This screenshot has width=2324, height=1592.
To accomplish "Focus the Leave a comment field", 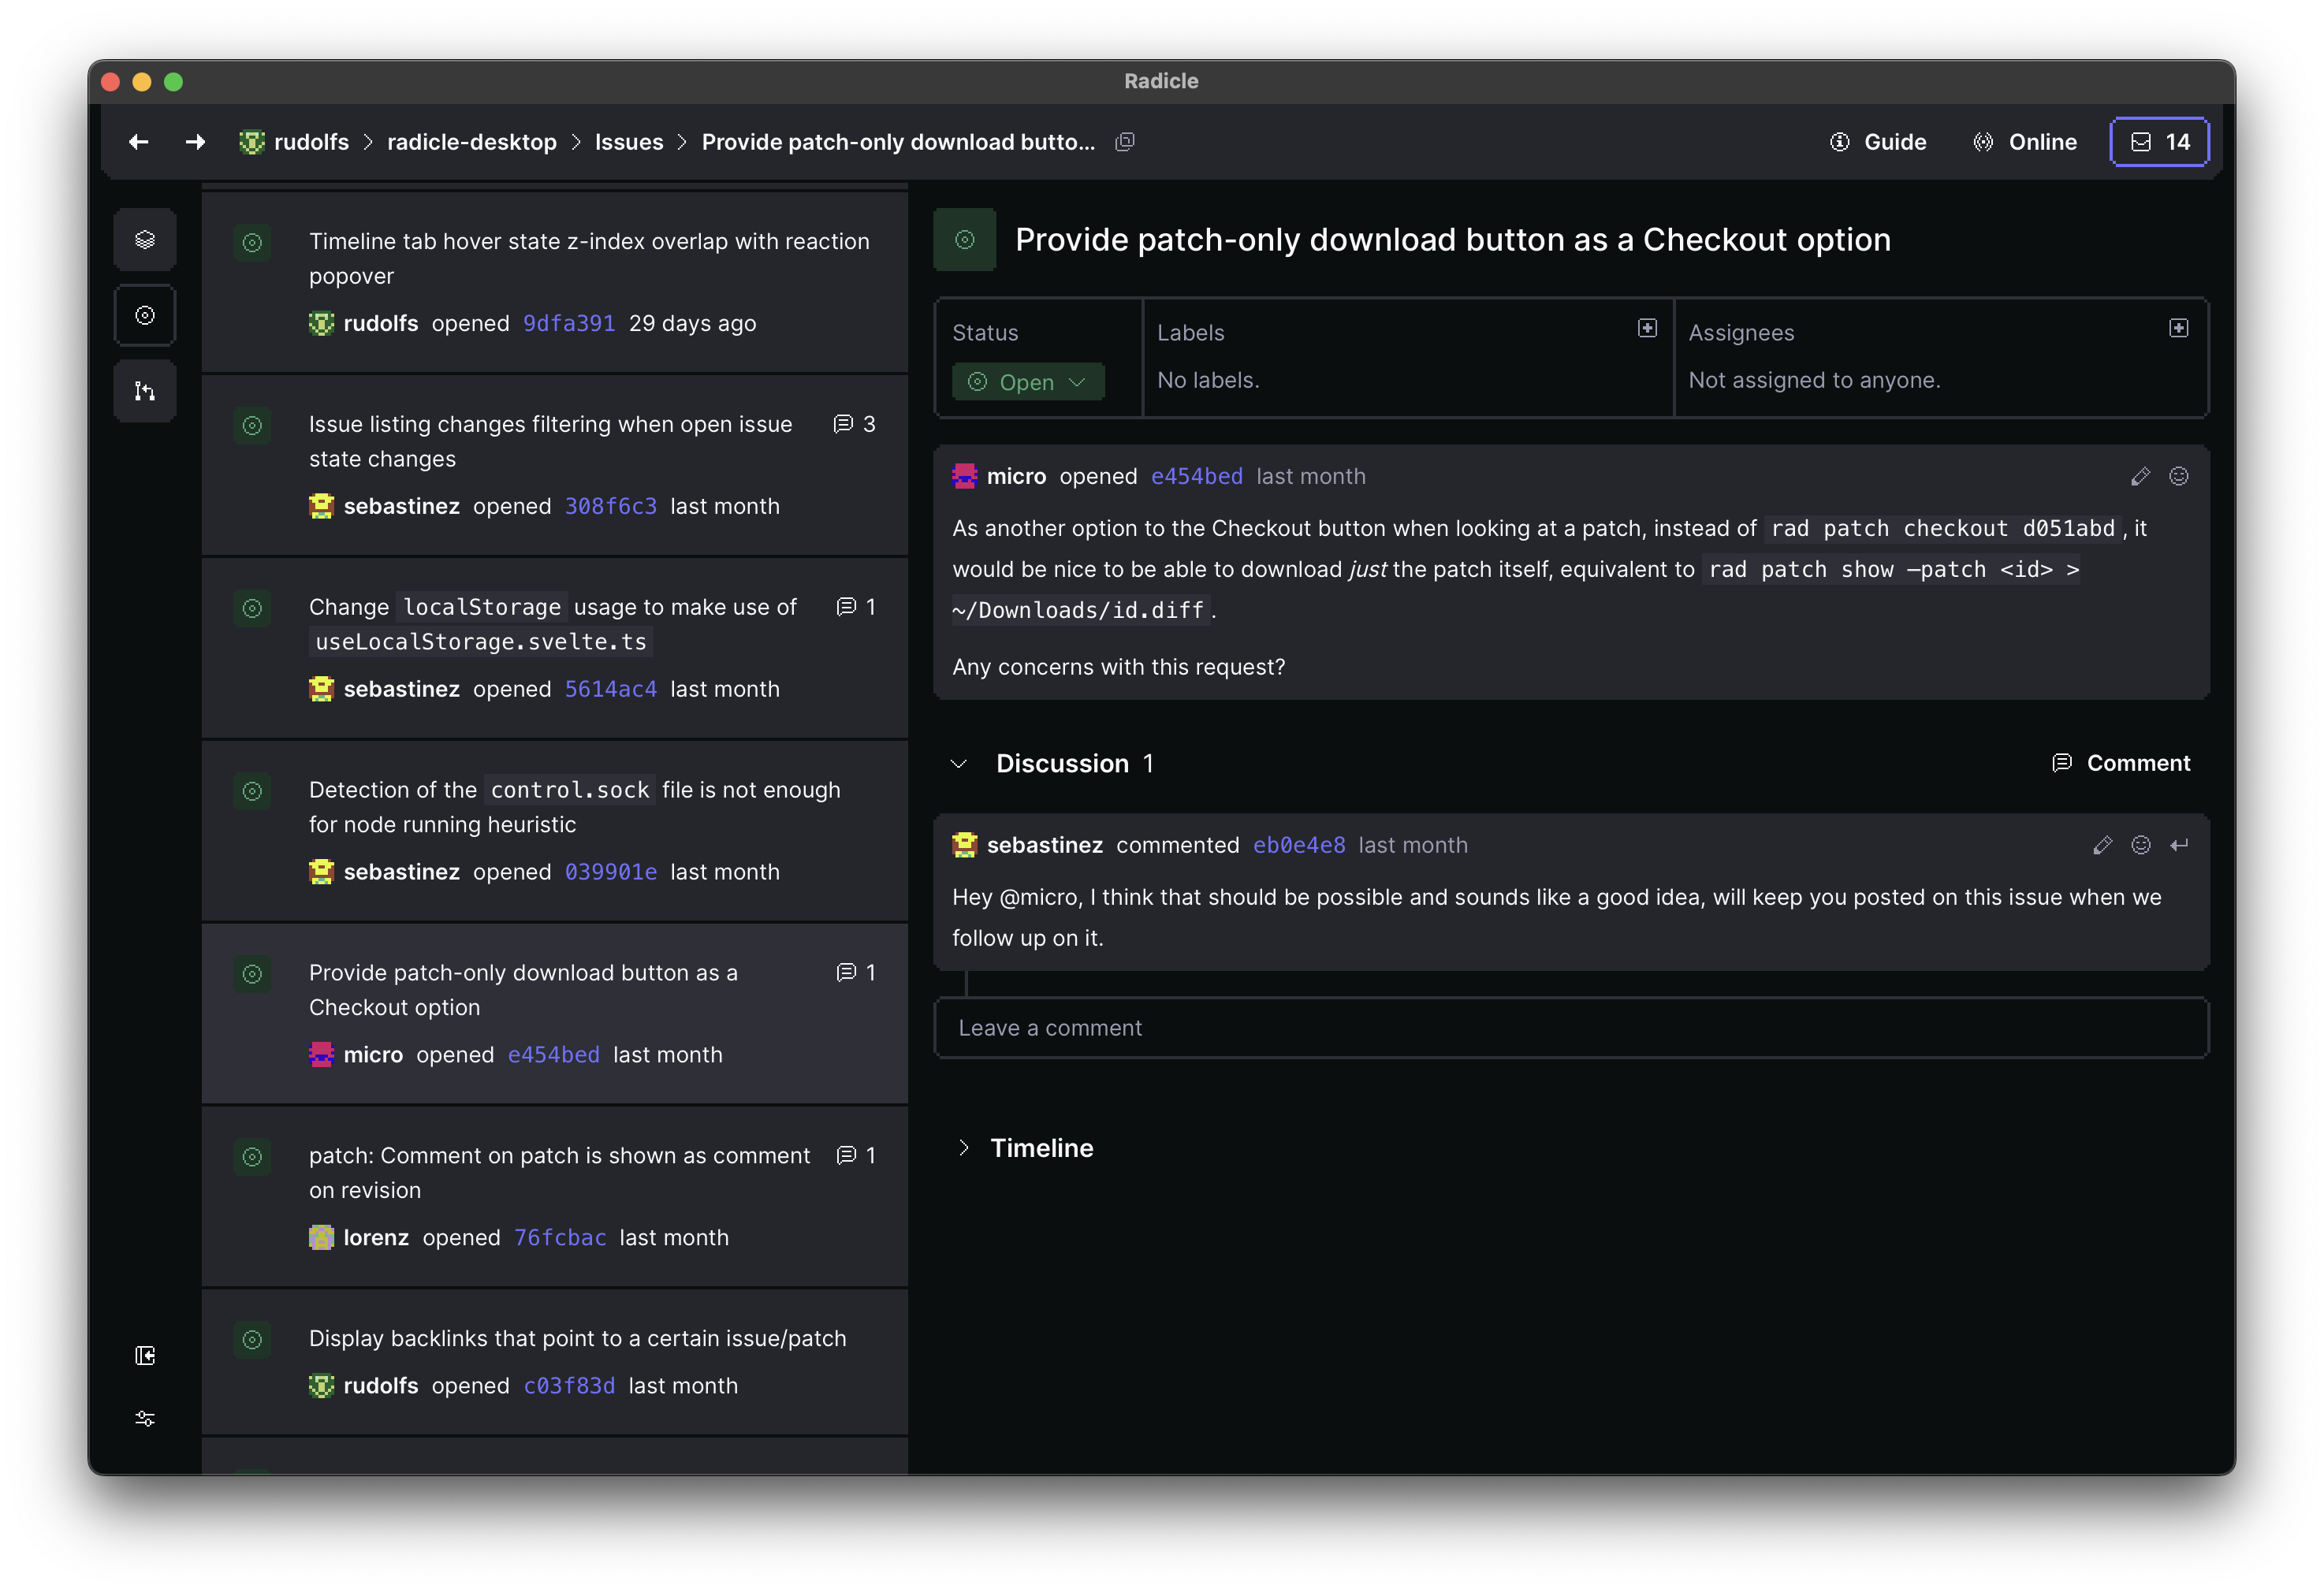I will [x=1571, y=1028].
